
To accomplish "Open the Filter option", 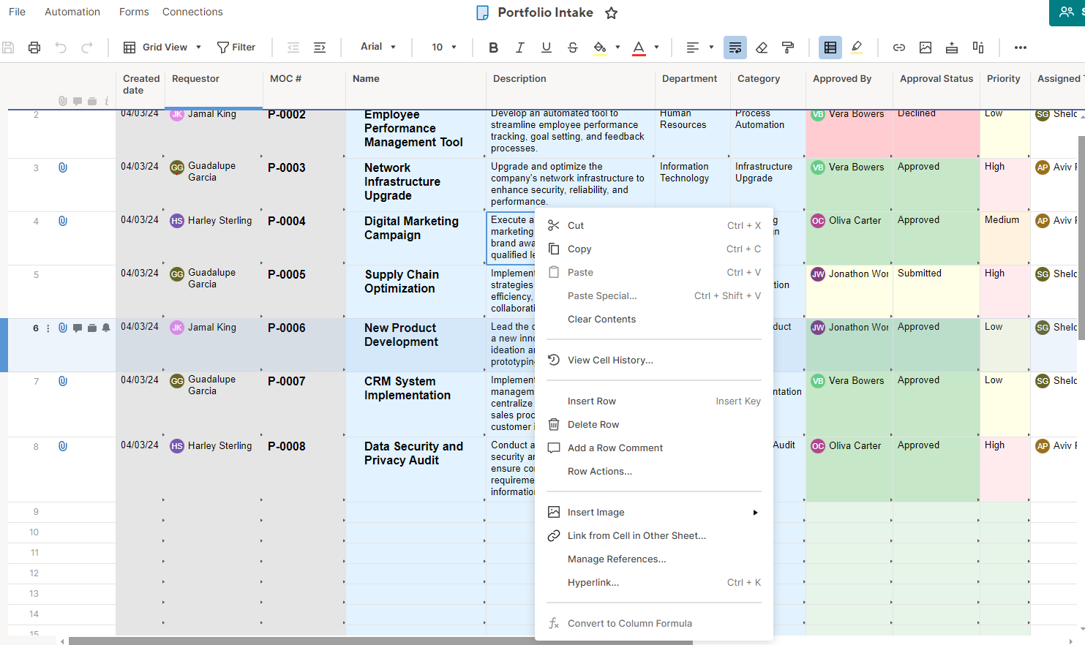I will (x=236, y=48).
